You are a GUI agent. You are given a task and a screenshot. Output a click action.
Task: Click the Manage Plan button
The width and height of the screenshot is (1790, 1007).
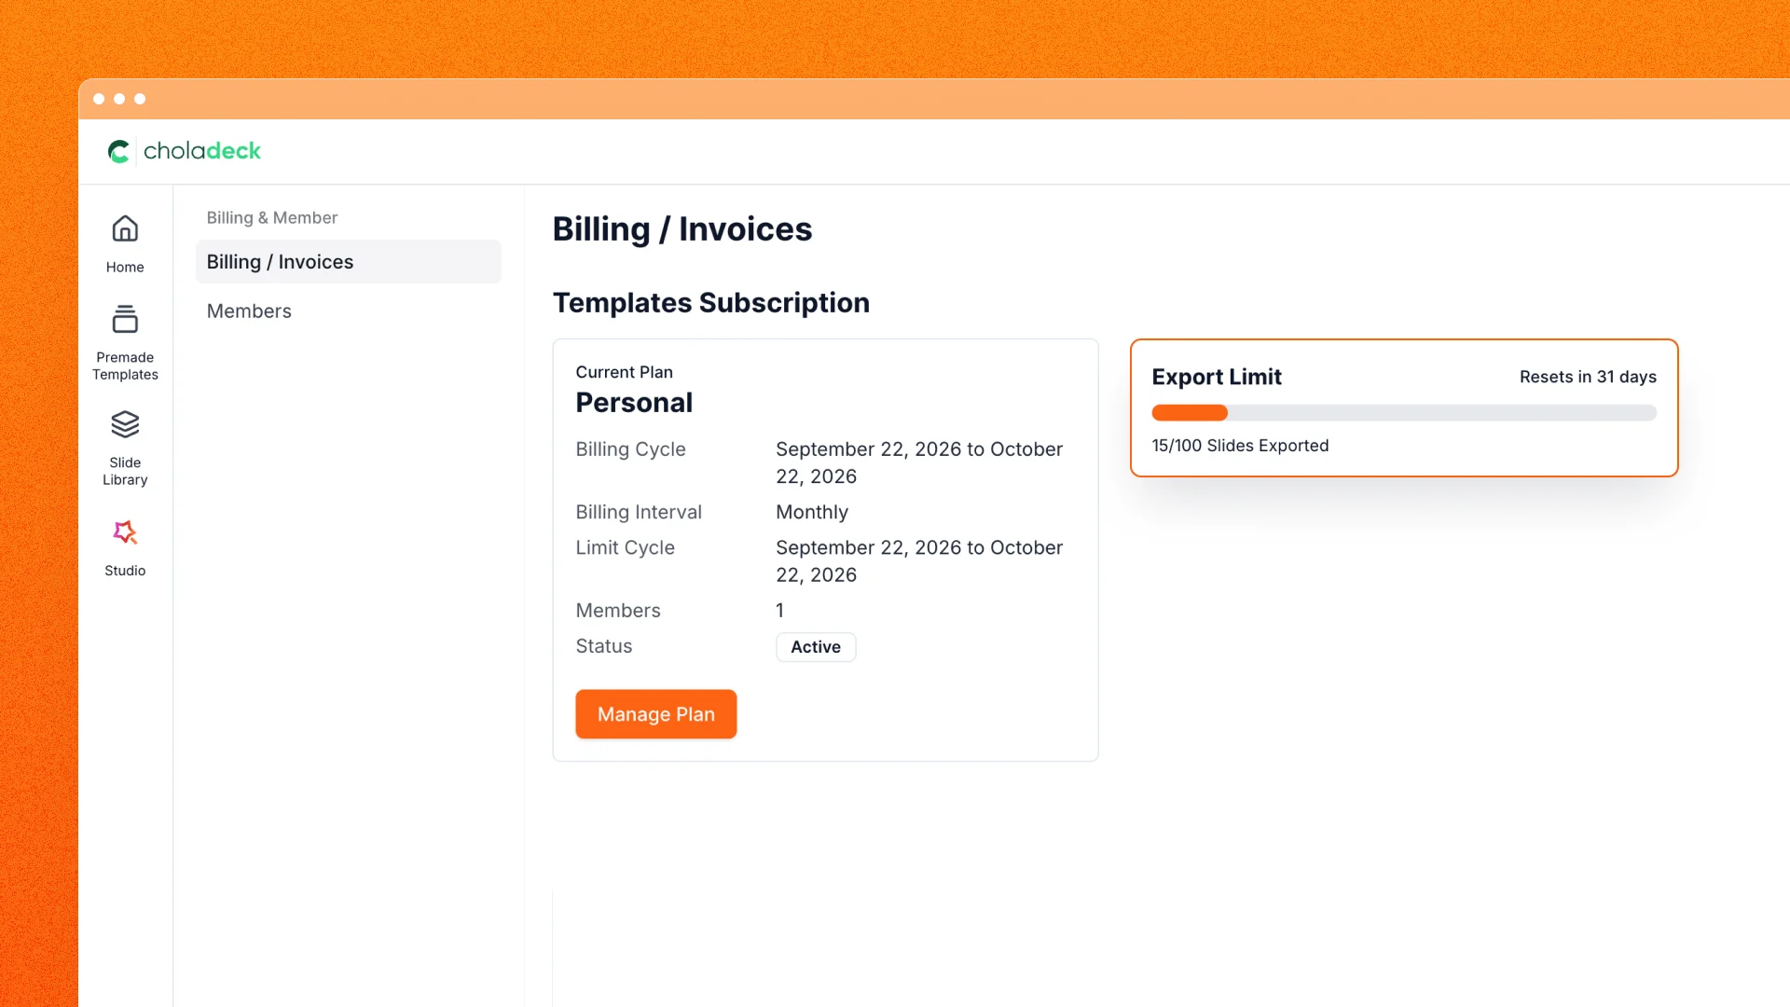pyautogui.click(x=655, y=714)
